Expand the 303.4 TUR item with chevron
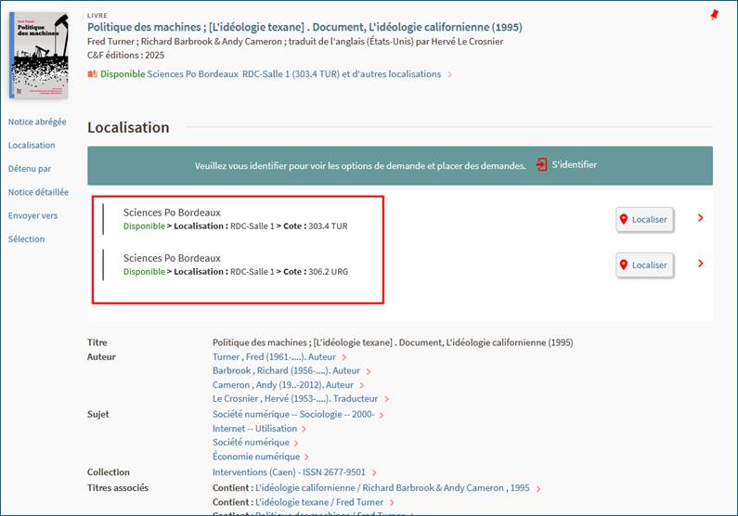The width and height of the screenshot is (738, 516). [700, 219]
